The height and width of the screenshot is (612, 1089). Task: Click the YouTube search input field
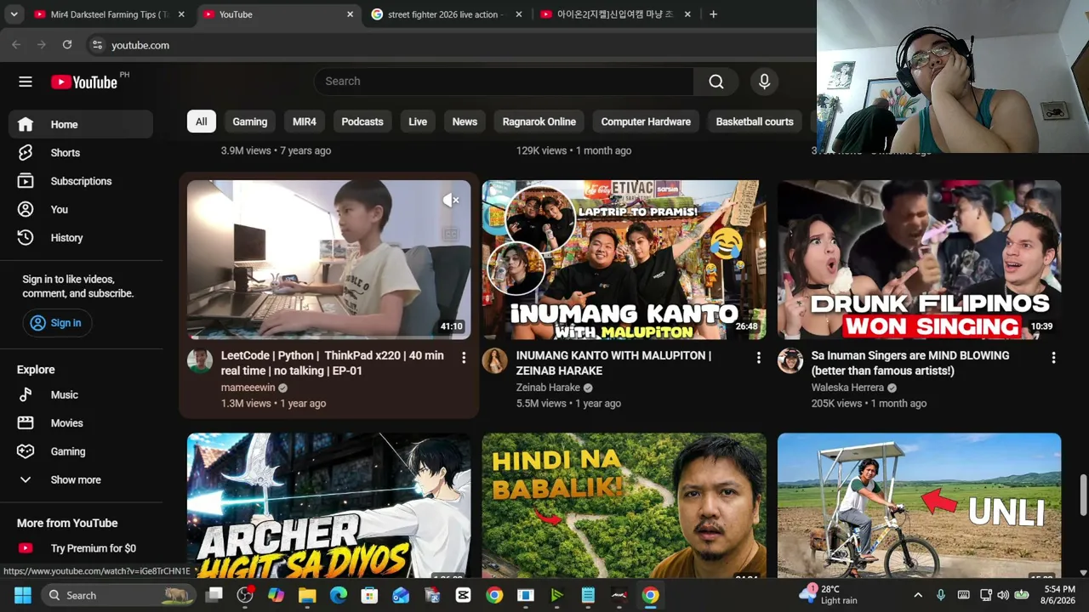504,82
